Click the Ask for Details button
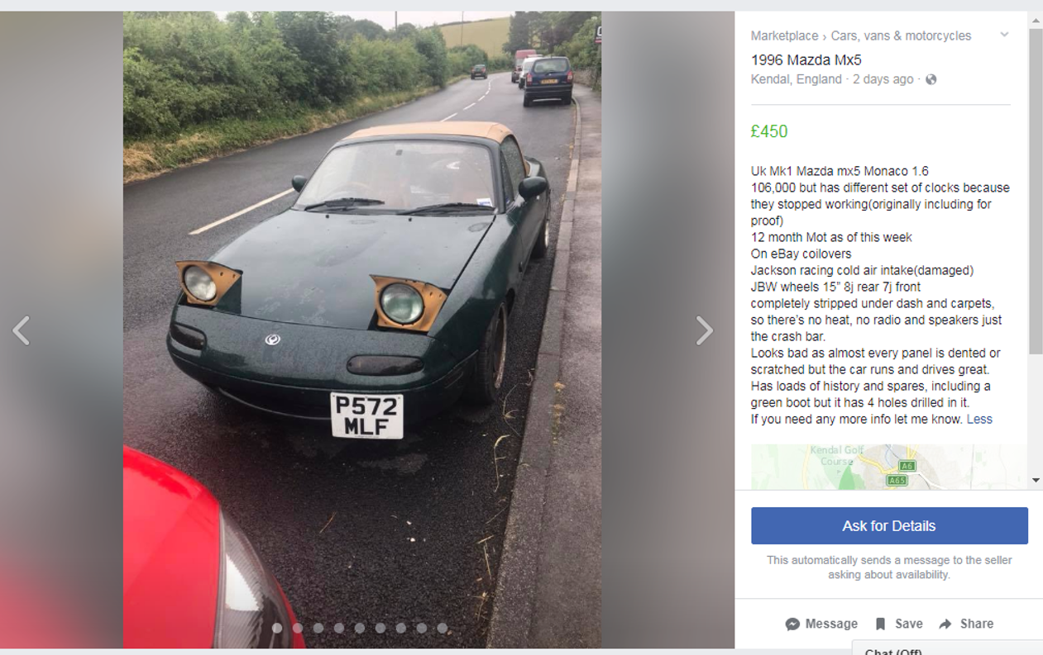The width and height of the screenshot is (1043, 655). [x=889, y=526]
